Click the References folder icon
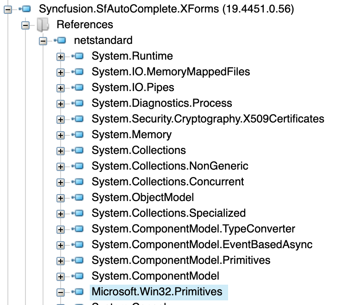The width and height of the screenshot is (359, 305). tap(43, 24)
